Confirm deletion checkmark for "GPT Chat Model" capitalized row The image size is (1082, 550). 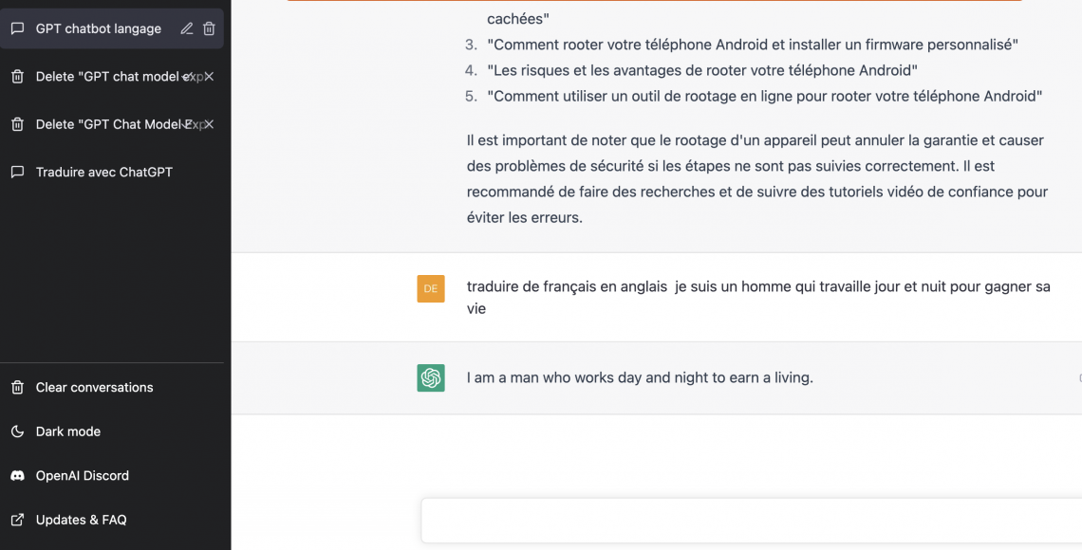click(x=186, y=124)
